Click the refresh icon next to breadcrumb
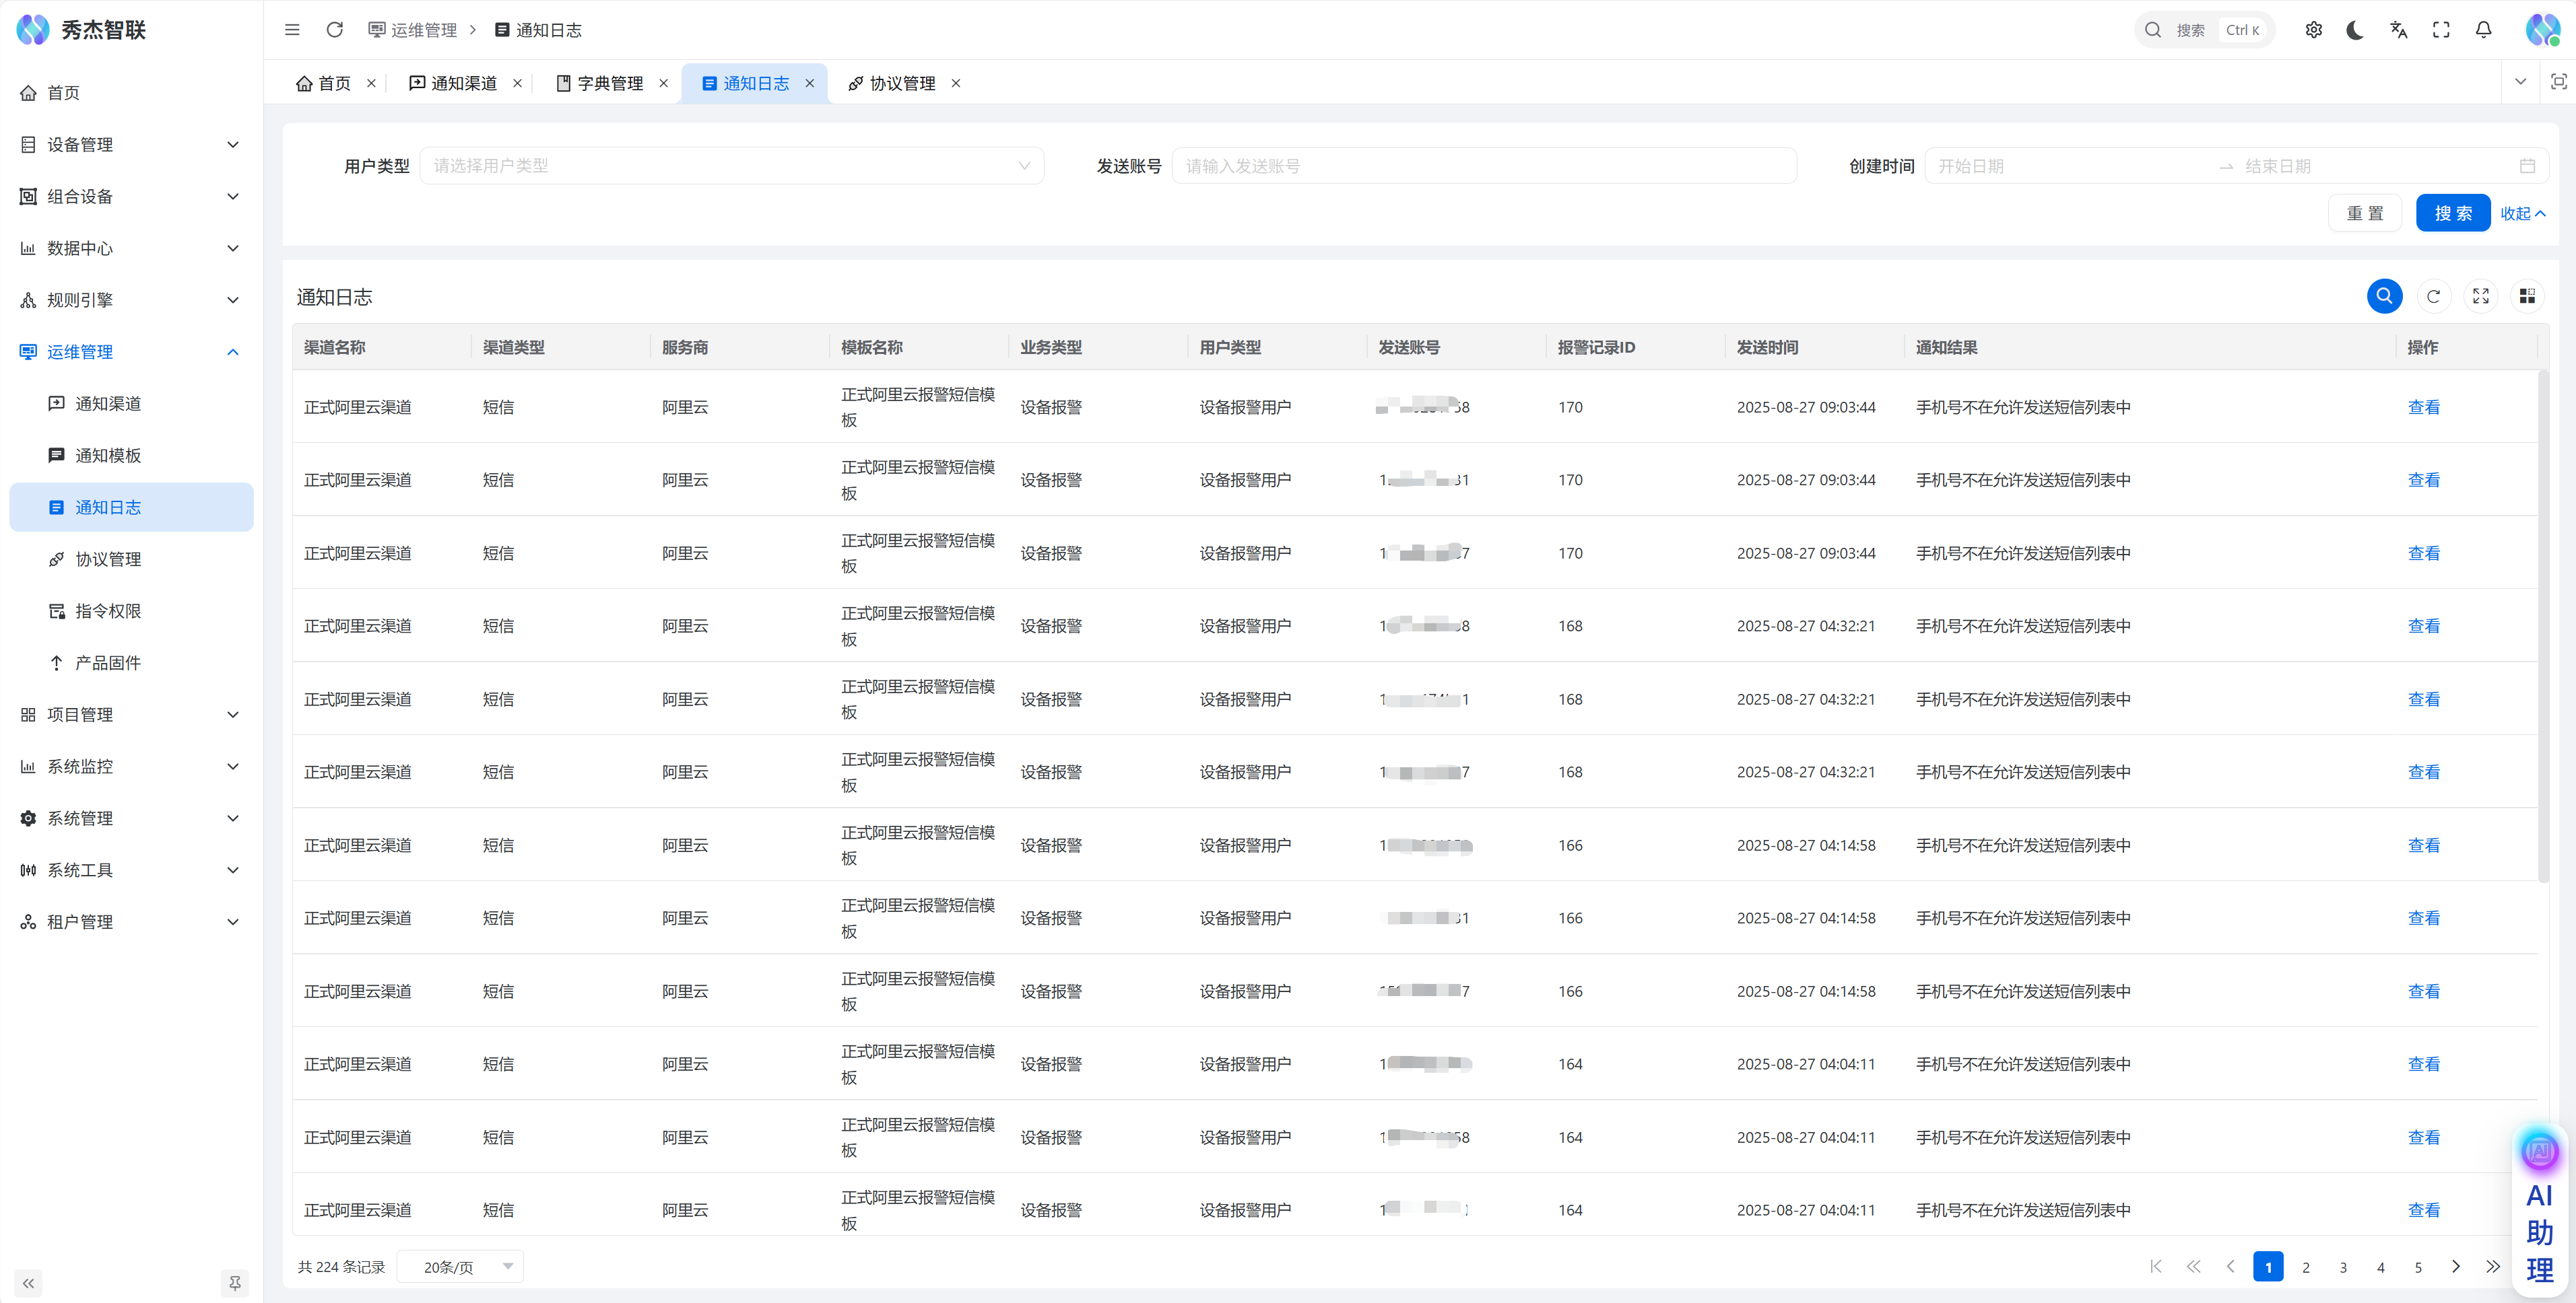 (335, 30)
